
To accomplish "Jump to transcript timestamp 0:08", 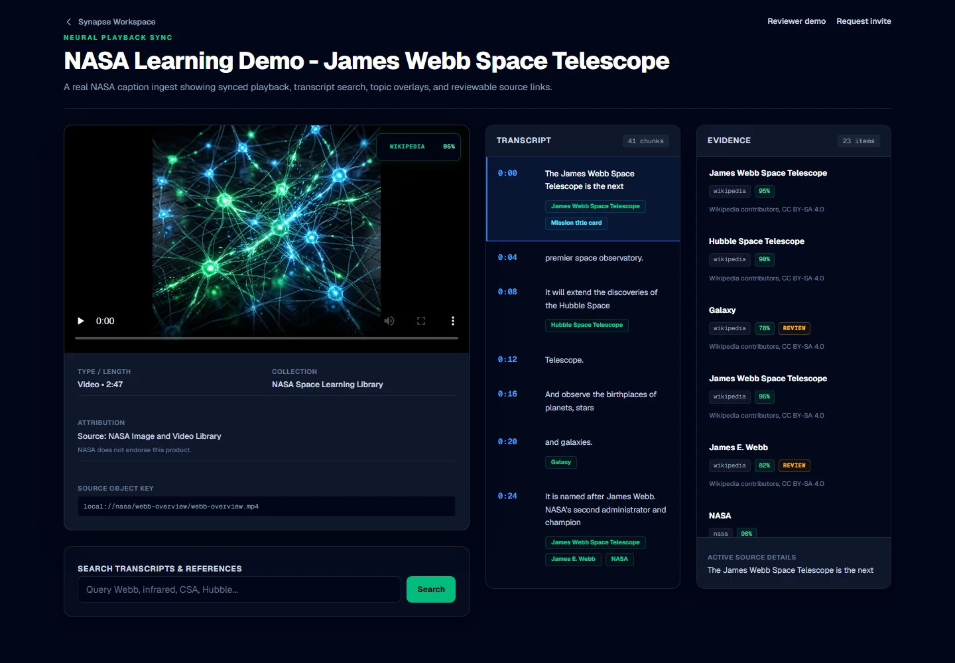I will 507,292.
